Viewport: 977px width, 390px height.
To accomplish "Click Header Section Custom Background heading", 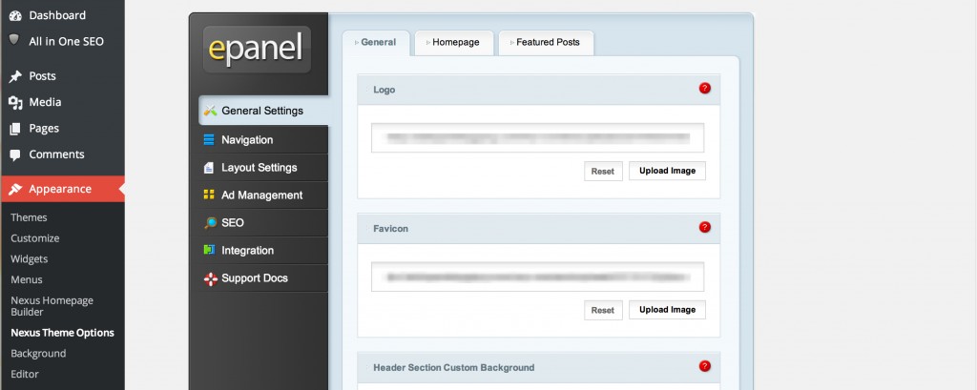I will [453, 367].
